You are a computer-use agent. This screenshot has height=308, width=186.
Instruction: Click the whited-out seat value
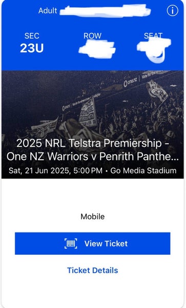click(x=154, y=50)
